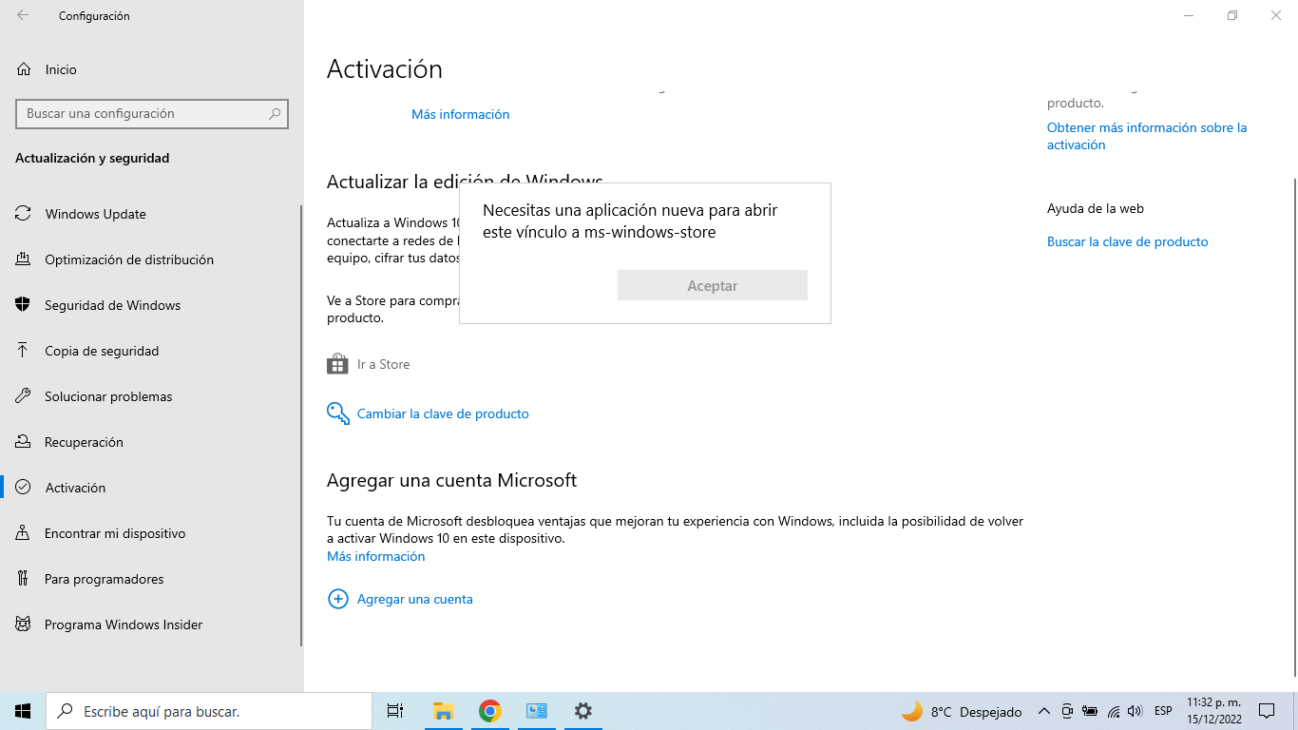Click the Recuperación person icon
The image size is (1298, 730).
click(x=23, y=442)
